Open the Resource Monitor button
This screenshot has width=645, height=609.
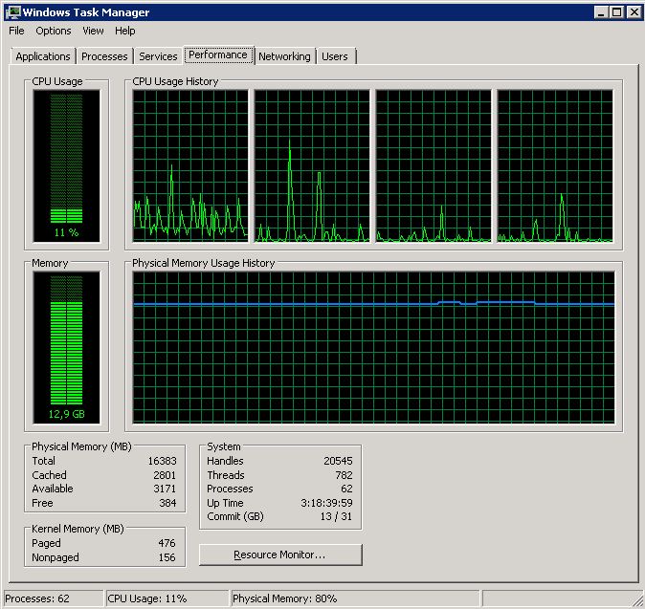[x=280, y=555]
